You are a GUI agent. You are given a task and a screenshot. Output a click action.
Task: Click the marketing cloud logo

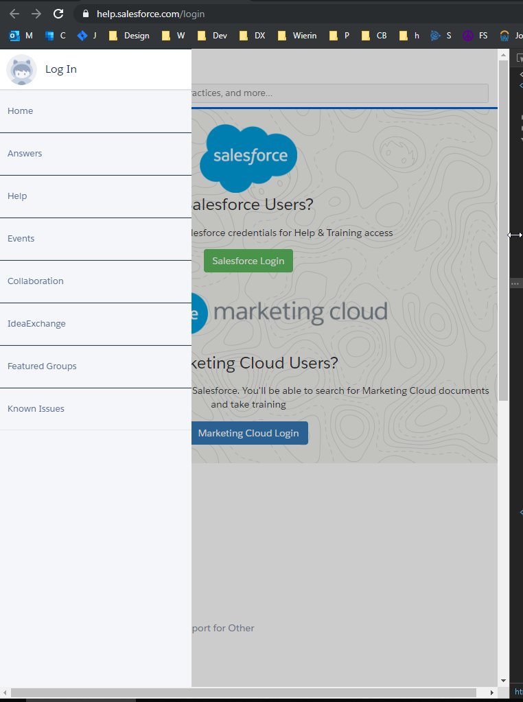click(x=289, y=312)
